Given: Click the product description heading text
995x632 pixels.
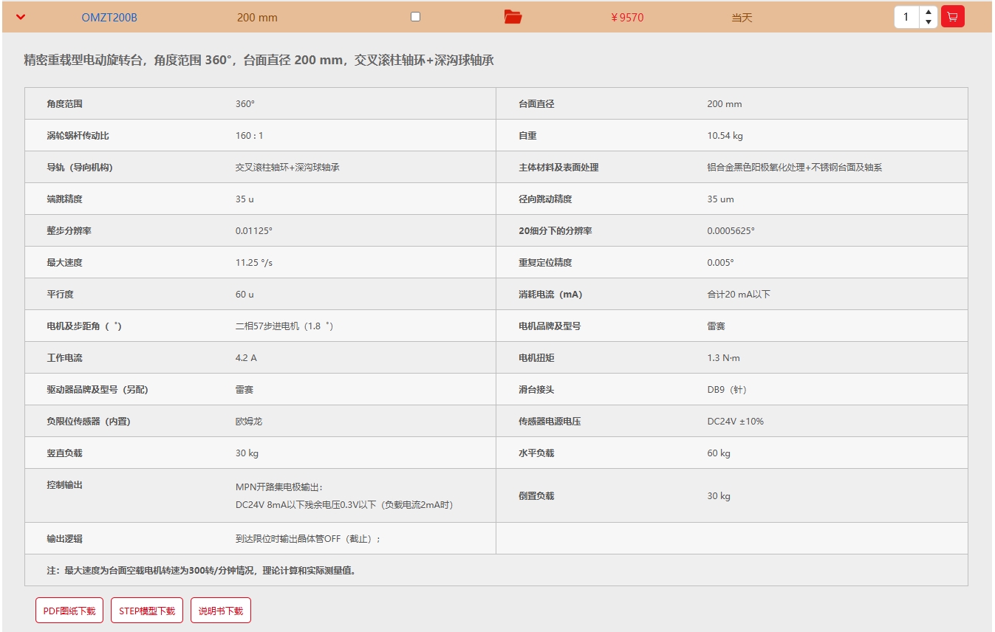Looking at the screenshot, I should pos(259,61).
